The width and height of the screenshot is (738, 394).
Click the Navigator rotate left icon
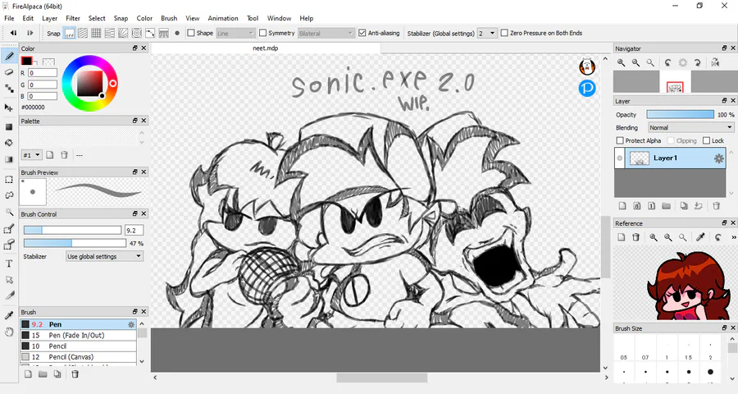point(667,62)
